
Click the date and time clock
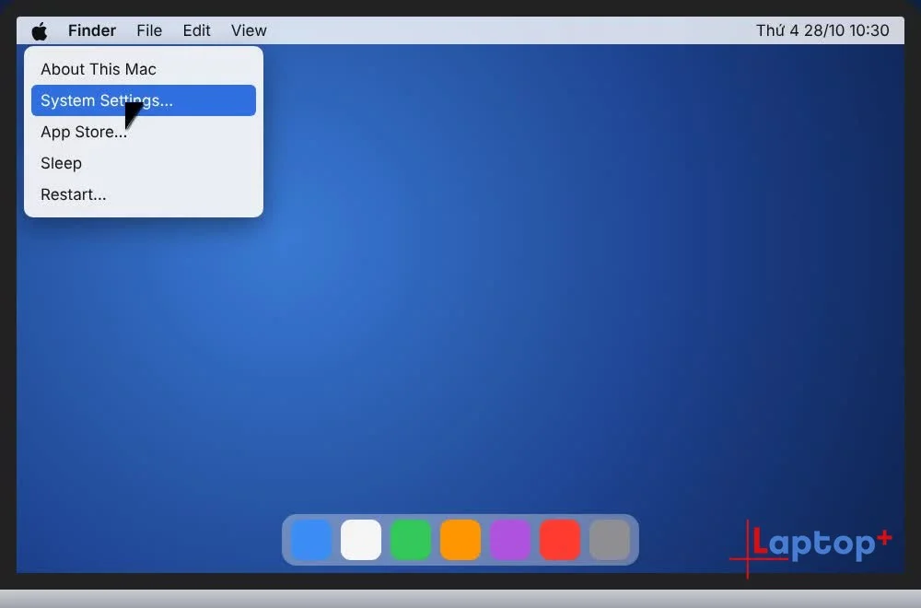click(822, 30)
